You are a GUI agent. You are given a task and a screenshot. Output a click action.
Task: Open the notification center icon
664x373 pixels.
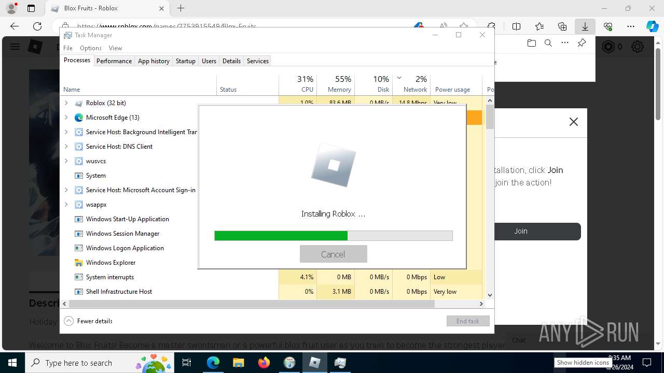[x=647, y=363]
